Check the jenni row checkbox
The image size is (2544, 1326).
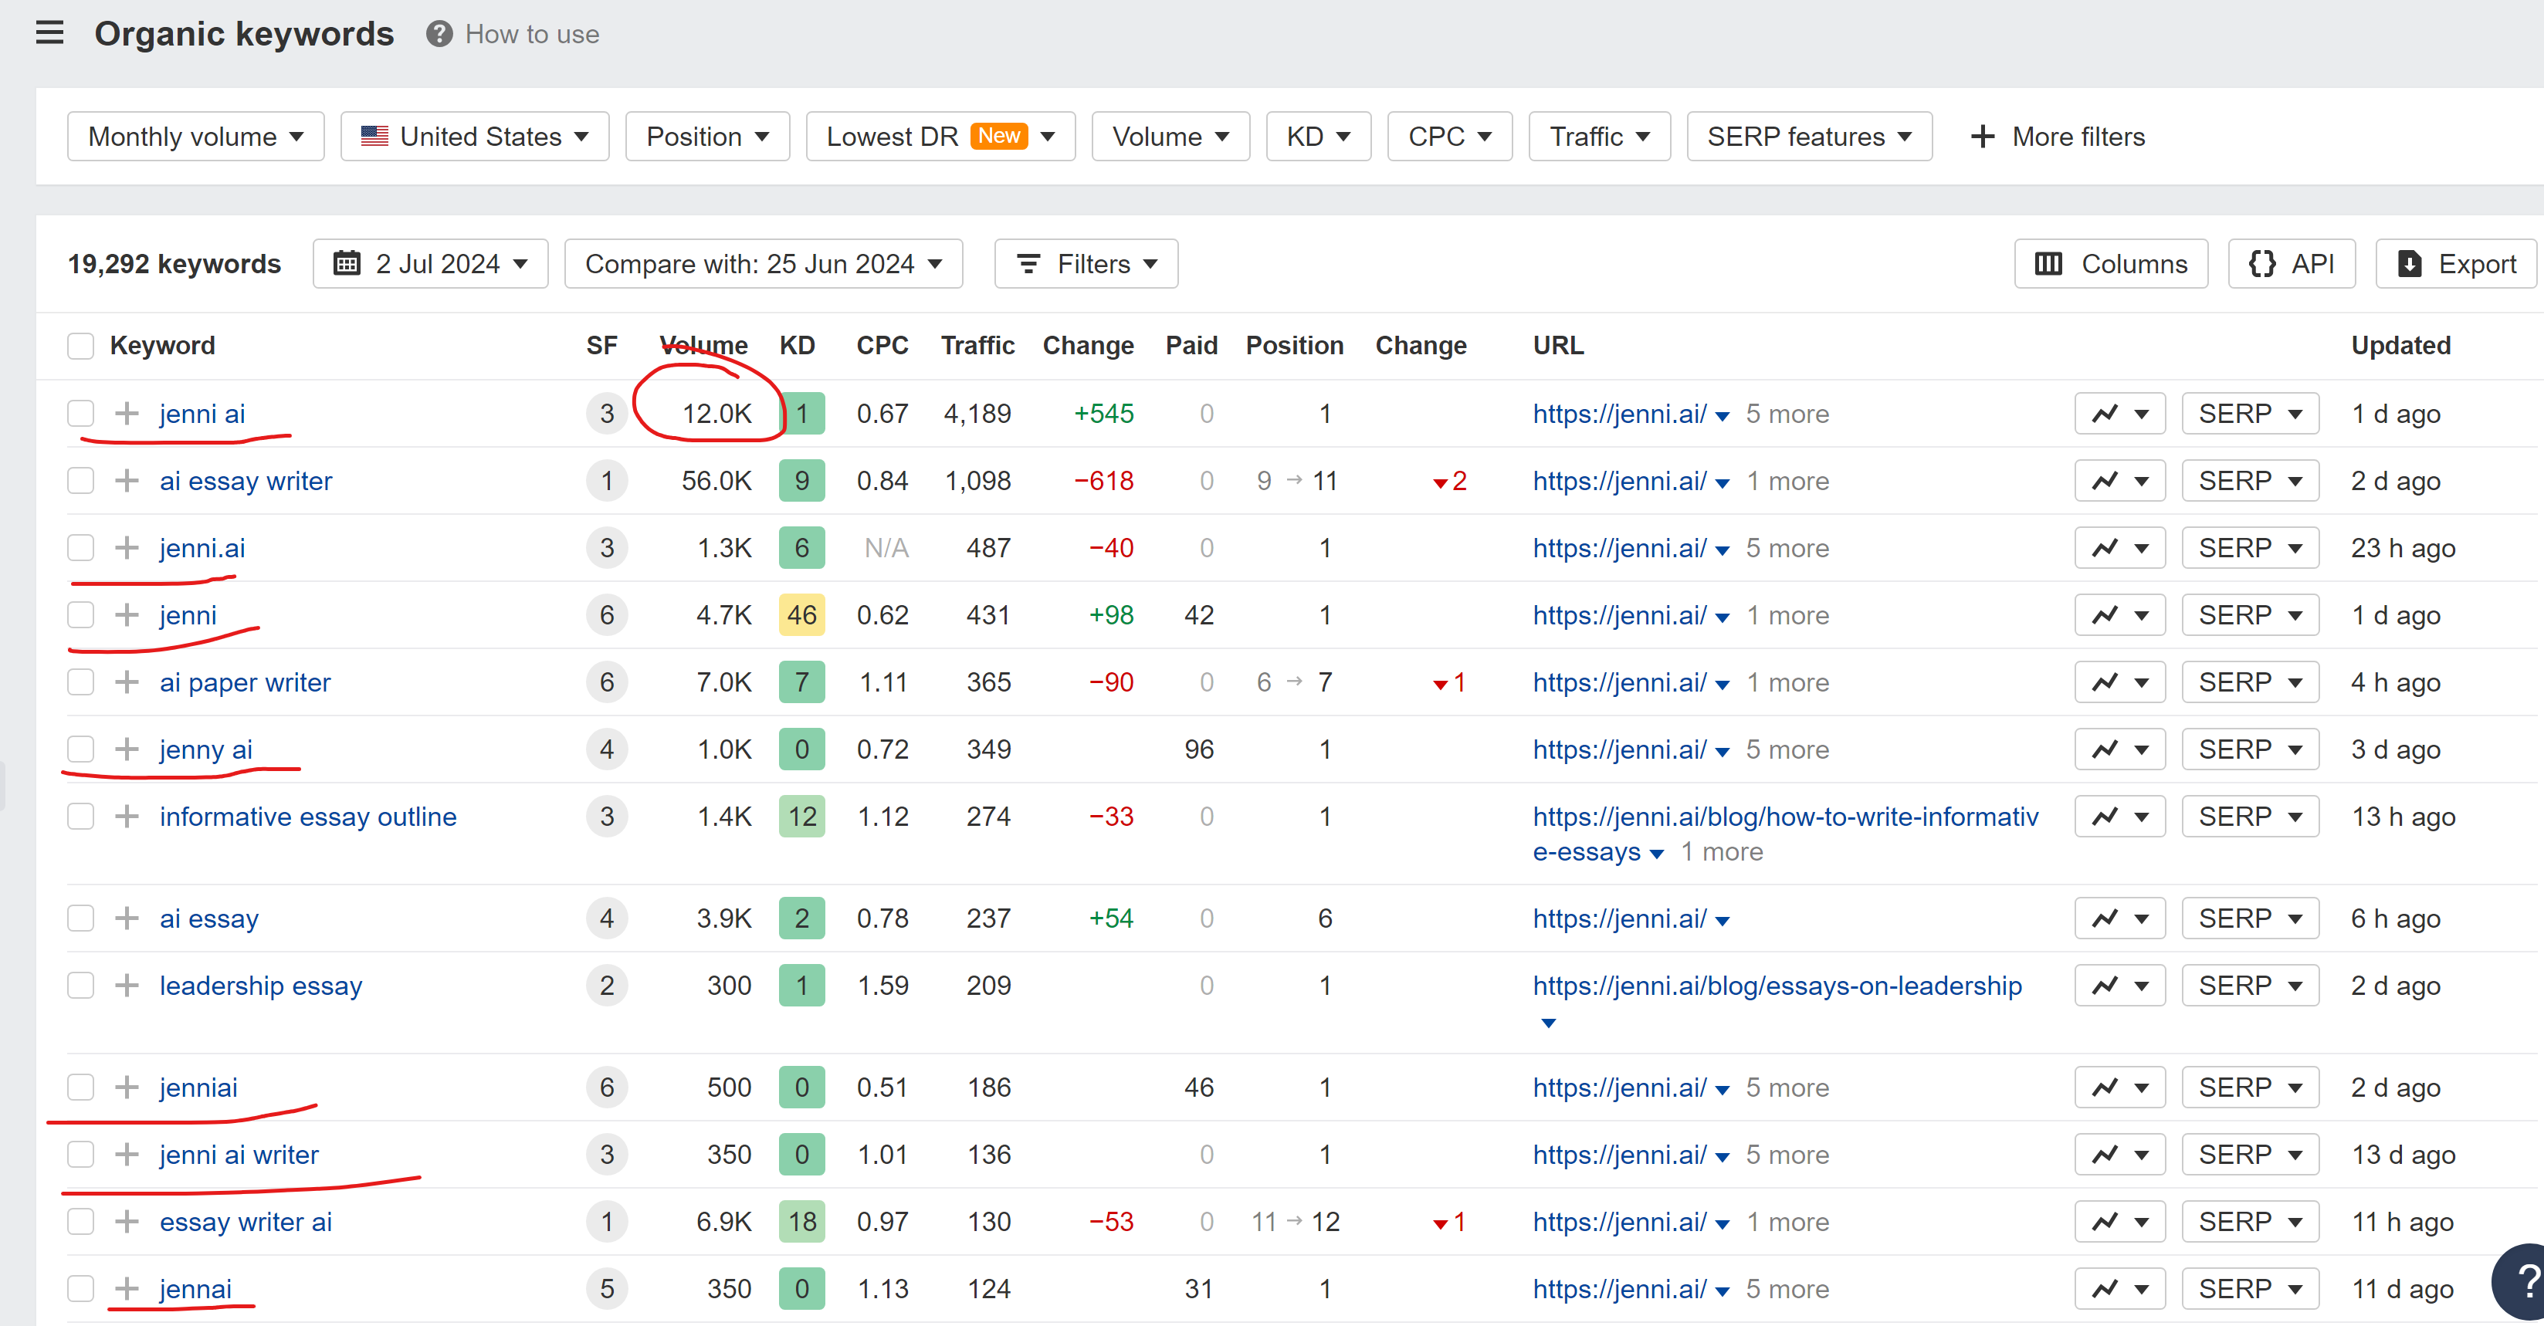coord(80,615)
